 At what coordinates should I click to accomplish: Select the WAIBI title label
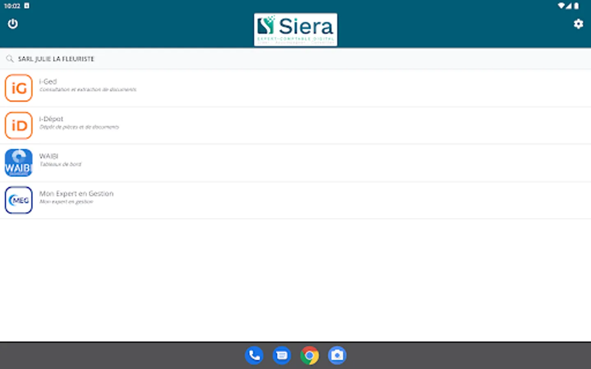click(x=49, y=156)
